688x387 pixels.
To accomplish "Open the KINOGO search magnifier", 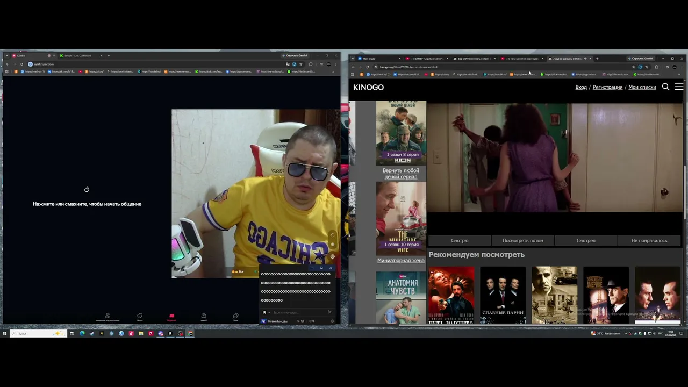I will (x=665, y=87).
